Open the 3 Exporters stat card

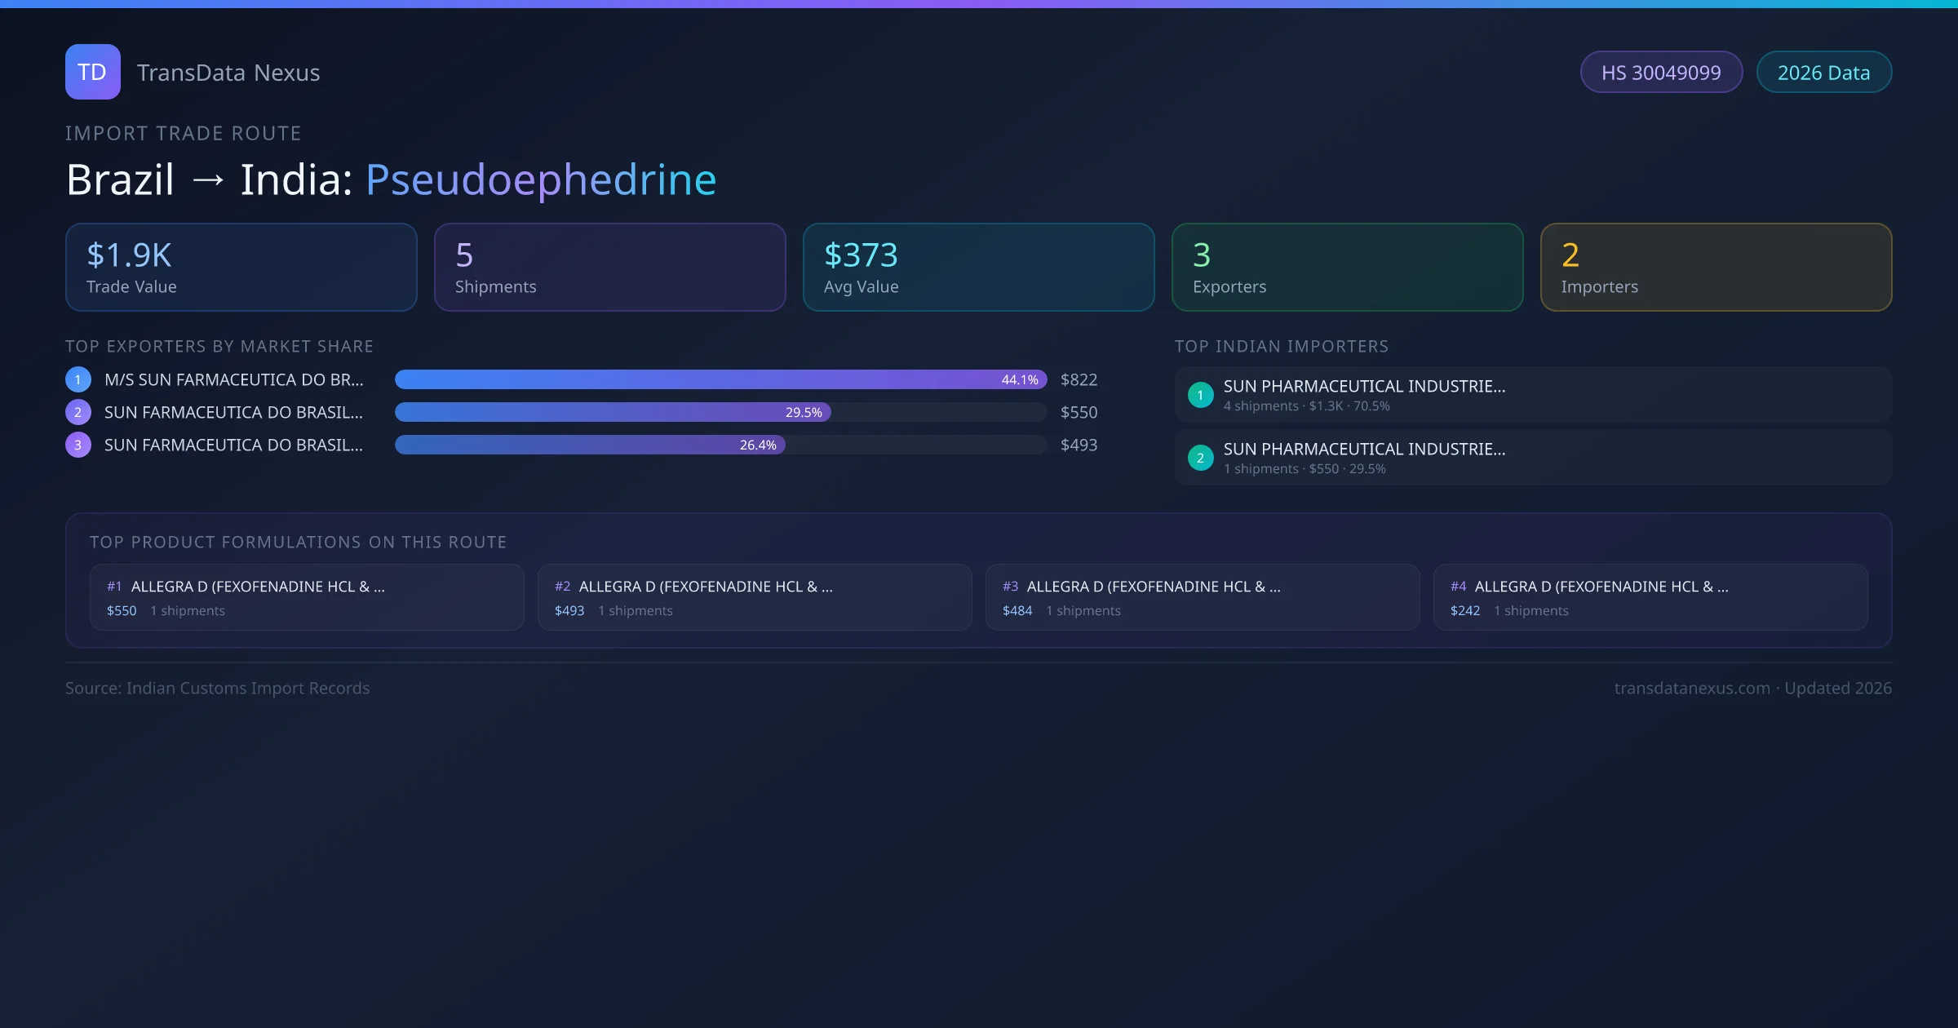click(1347, 268)
